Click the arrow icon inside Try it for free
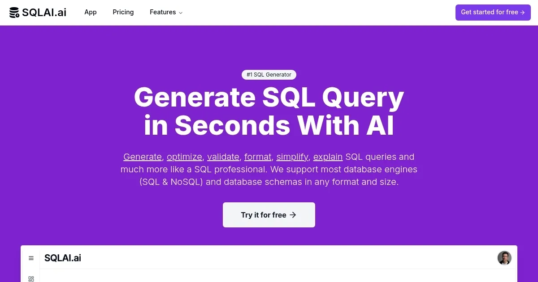Image resolution: width=538 pixels, height=282 pixels. 293,215
